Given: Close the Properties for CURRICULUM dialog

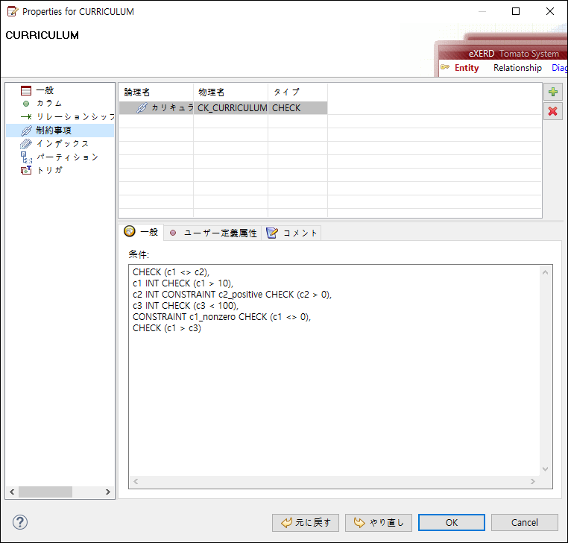Looking at the screenshot, I should pyautogui.click(x=550, y=12).
